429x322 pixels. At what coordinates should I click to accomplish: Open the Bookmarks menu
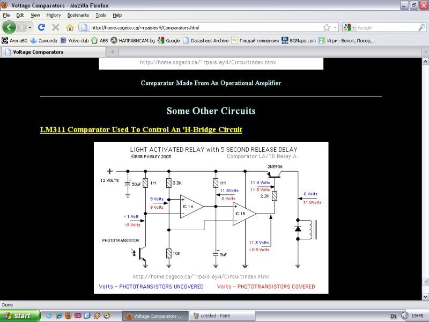(78, 16)
